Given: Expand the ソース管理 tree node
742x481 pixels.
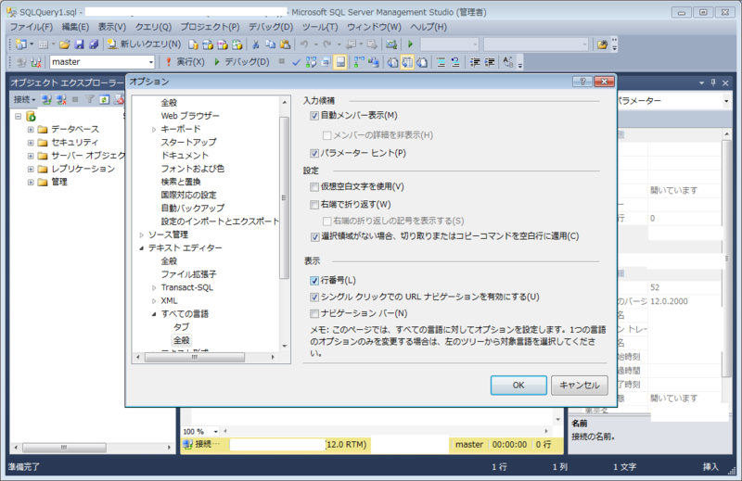Looking at the screenshot, I should coord(142,235).
